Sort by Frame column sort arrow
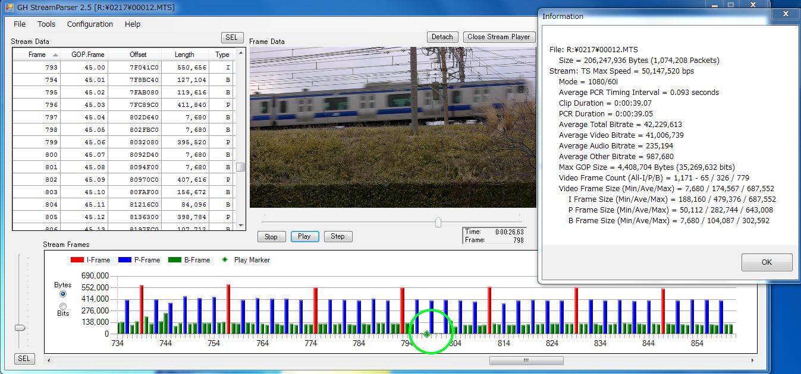 pos(55,55)
